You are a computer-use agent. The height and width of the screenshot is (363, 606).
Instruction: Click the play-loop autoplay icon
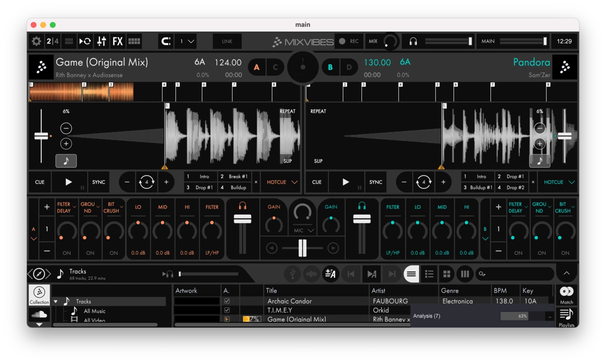tap(85, 41)
